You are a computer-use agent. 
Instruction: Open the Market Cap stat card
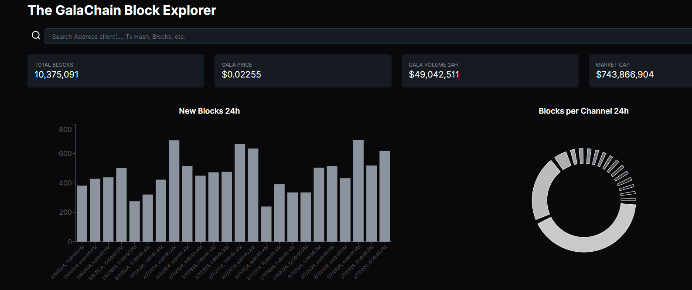(x=640, y=71)
